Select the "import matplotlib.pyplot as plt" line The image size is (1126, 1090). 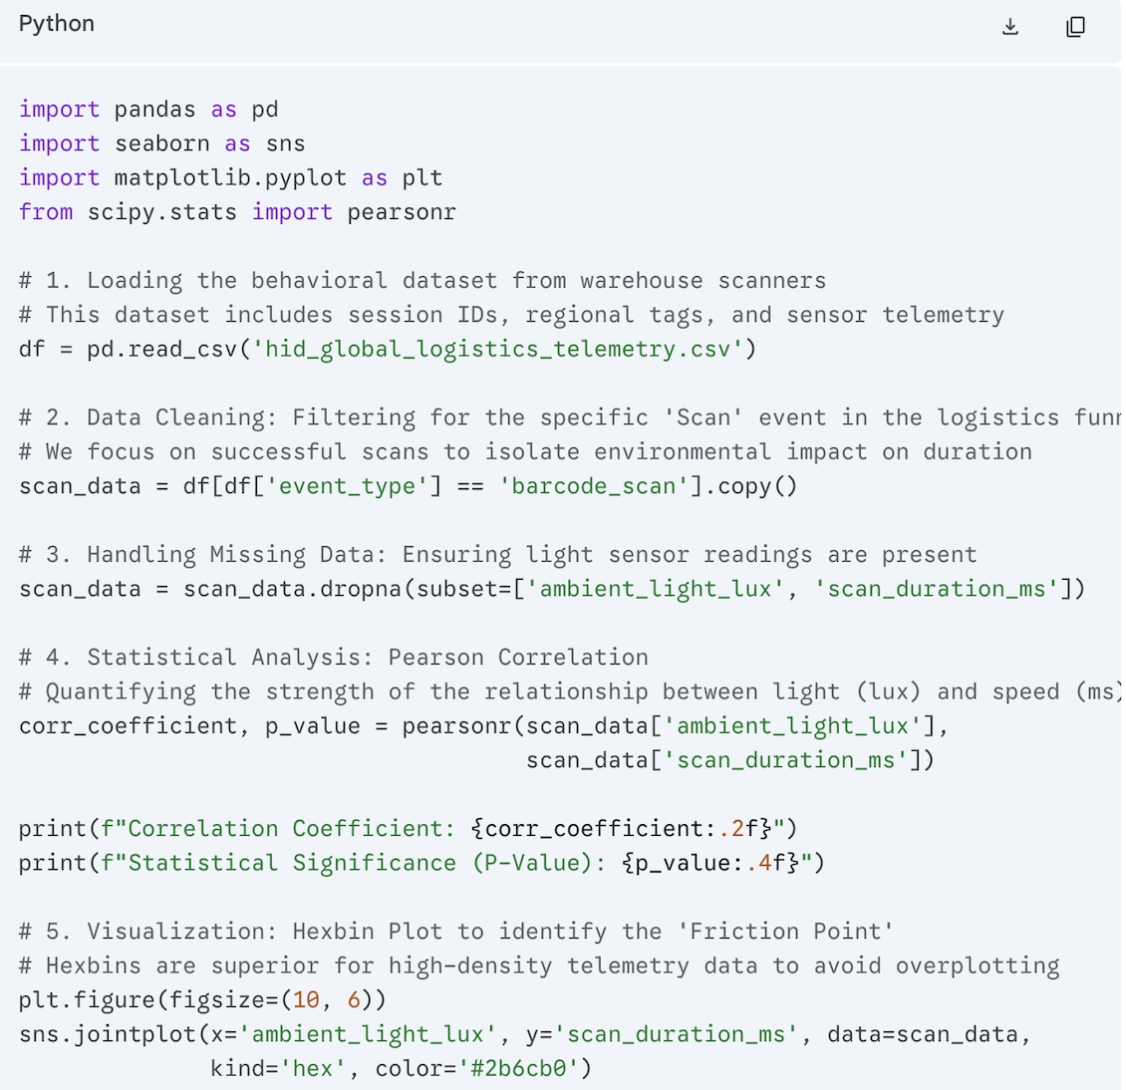point(230,178)
